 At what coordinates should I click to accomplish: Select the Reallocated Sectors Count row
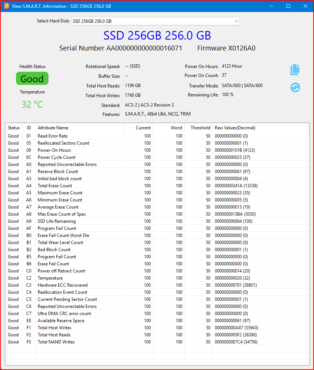157,143
